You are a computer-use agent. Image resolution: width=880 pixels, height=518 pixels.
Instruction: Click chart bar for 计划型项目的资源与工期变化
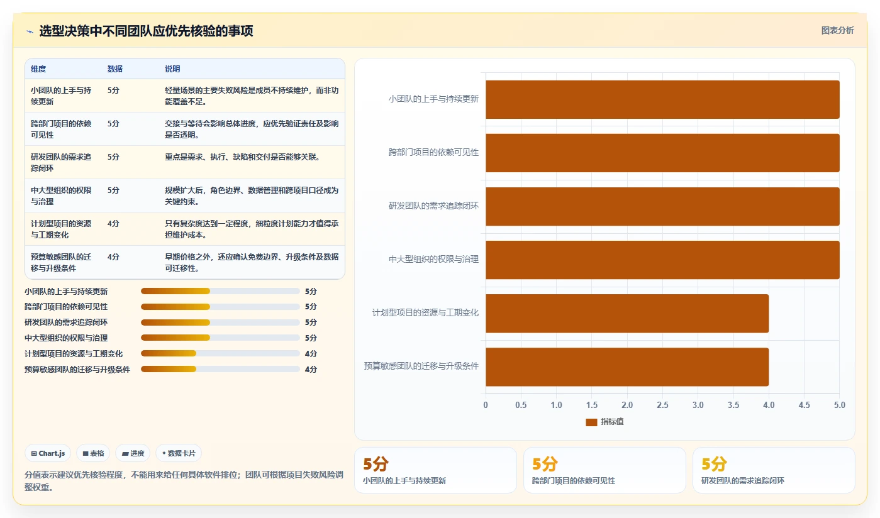pyautogui.click(x=627, y=313)
